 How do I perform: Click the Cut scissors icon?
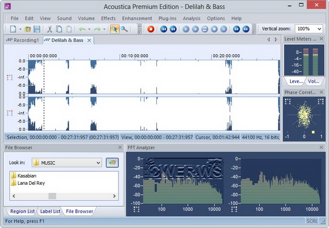coord(50,29)
